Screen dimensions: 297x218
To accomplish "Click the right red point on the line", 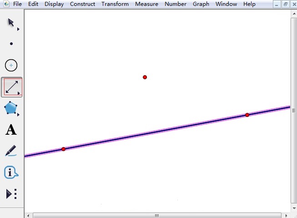I will 247,115.
